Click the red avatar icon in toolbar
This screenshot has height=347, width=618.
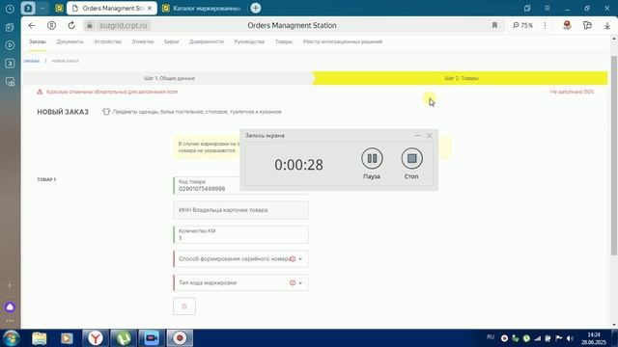click(x=567, y=26)
